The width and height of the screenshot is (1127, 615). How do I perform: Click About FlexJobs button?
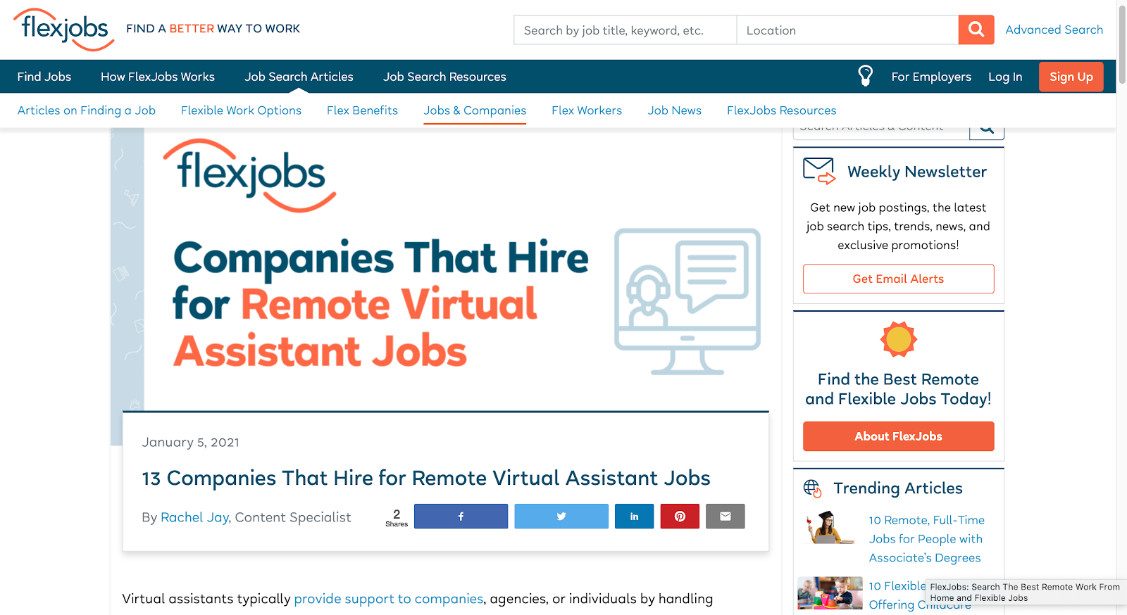point(898,436)
